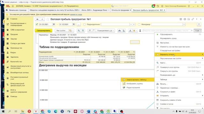Select Варианты отчета menu item
The image size is (204, 114).
click(x=179, y=54)
